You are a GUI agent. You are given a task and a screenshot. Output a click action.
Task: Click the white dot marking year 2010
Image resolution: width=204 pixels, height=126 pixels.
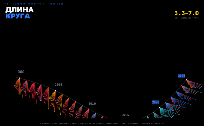(x=89, y=109)
